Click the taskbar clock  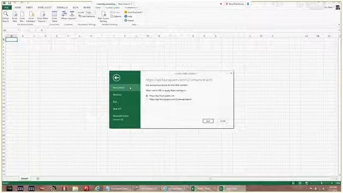pos(332,188)
